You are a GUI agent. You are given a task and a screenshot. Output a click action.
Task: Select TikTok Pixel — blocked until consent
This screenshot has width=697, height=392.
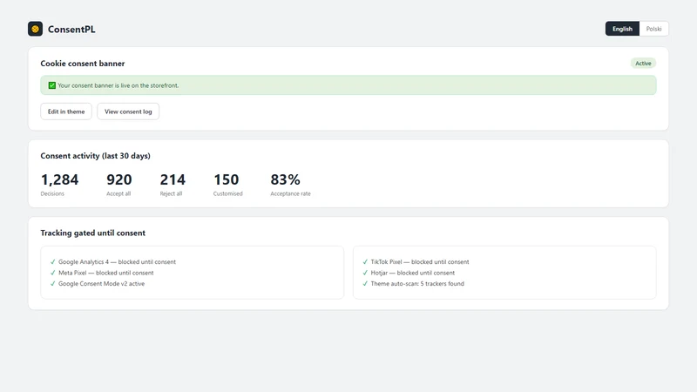pyautogui.click(x=420, y=262)
